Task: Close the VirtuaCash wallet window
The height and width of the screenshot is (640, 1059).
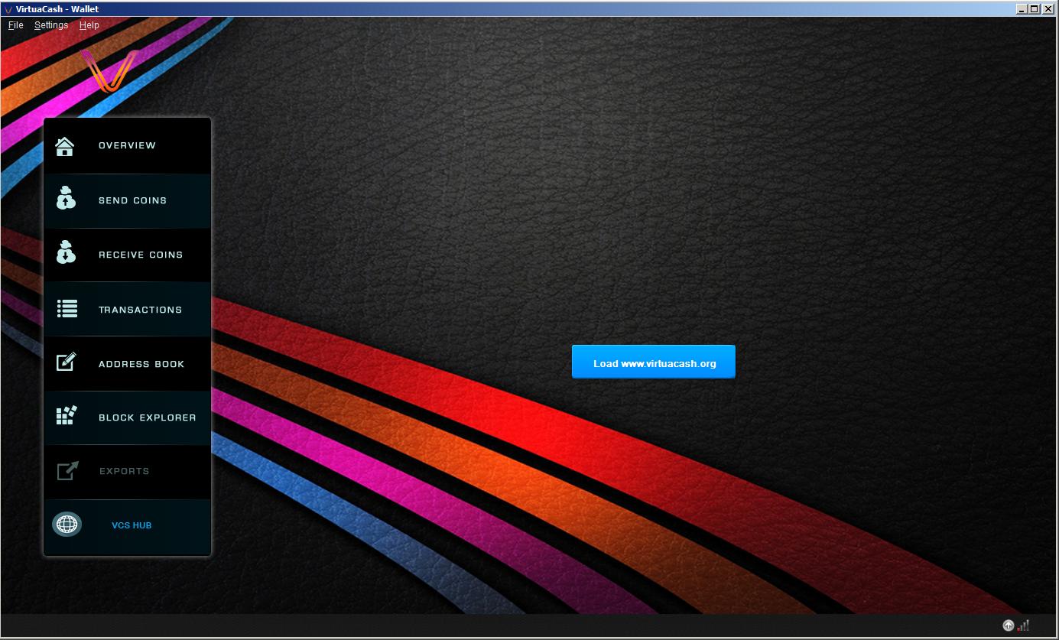Action: 1048,9
